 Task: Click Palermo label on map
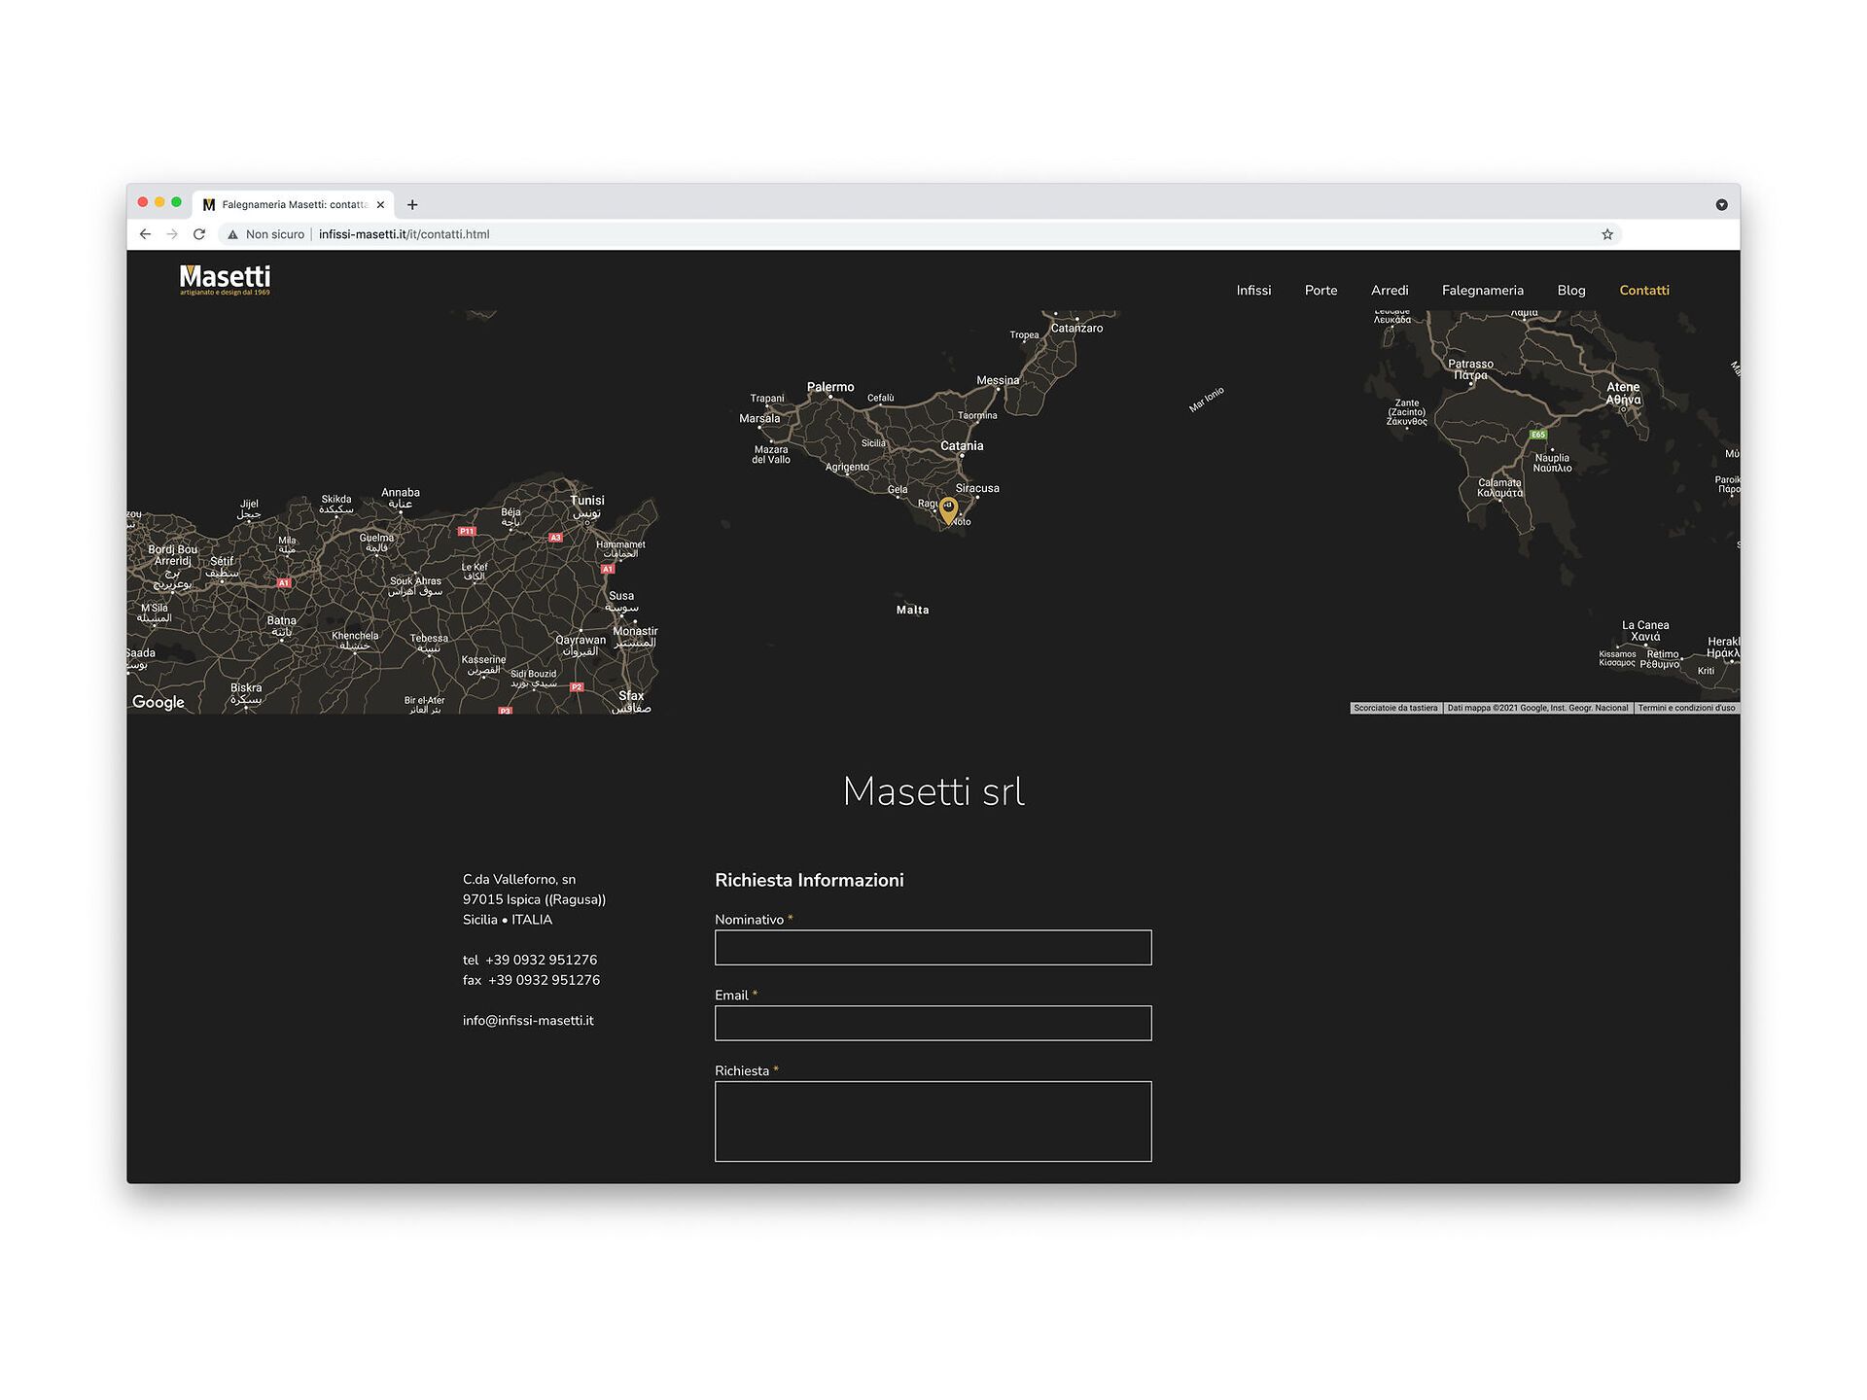click(x=830, y=387)
